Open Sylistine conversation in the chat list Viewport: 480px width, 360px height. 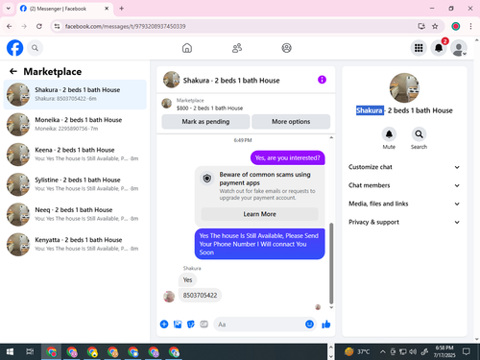coord(75,184)
